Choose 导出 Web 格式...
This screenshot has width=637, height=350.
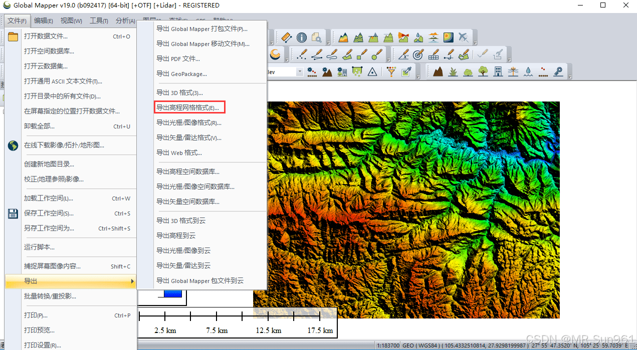point(179,152)
